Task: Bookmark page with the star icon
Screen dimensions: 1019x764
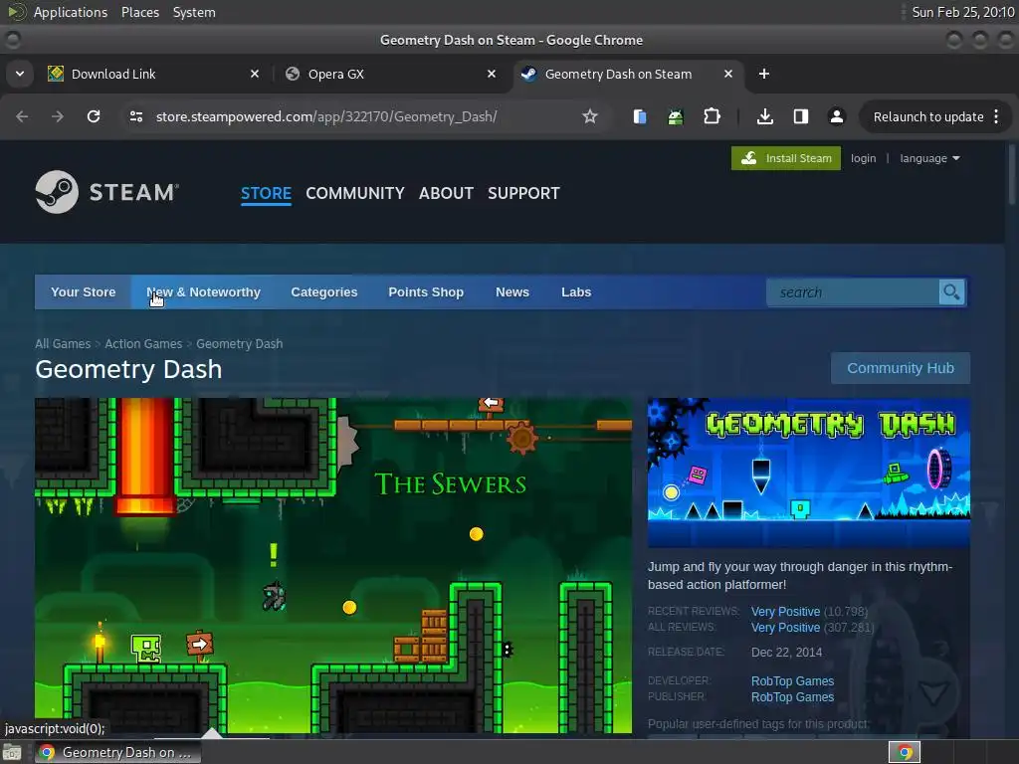Action: pyautogui.click(x=589, y=116)
